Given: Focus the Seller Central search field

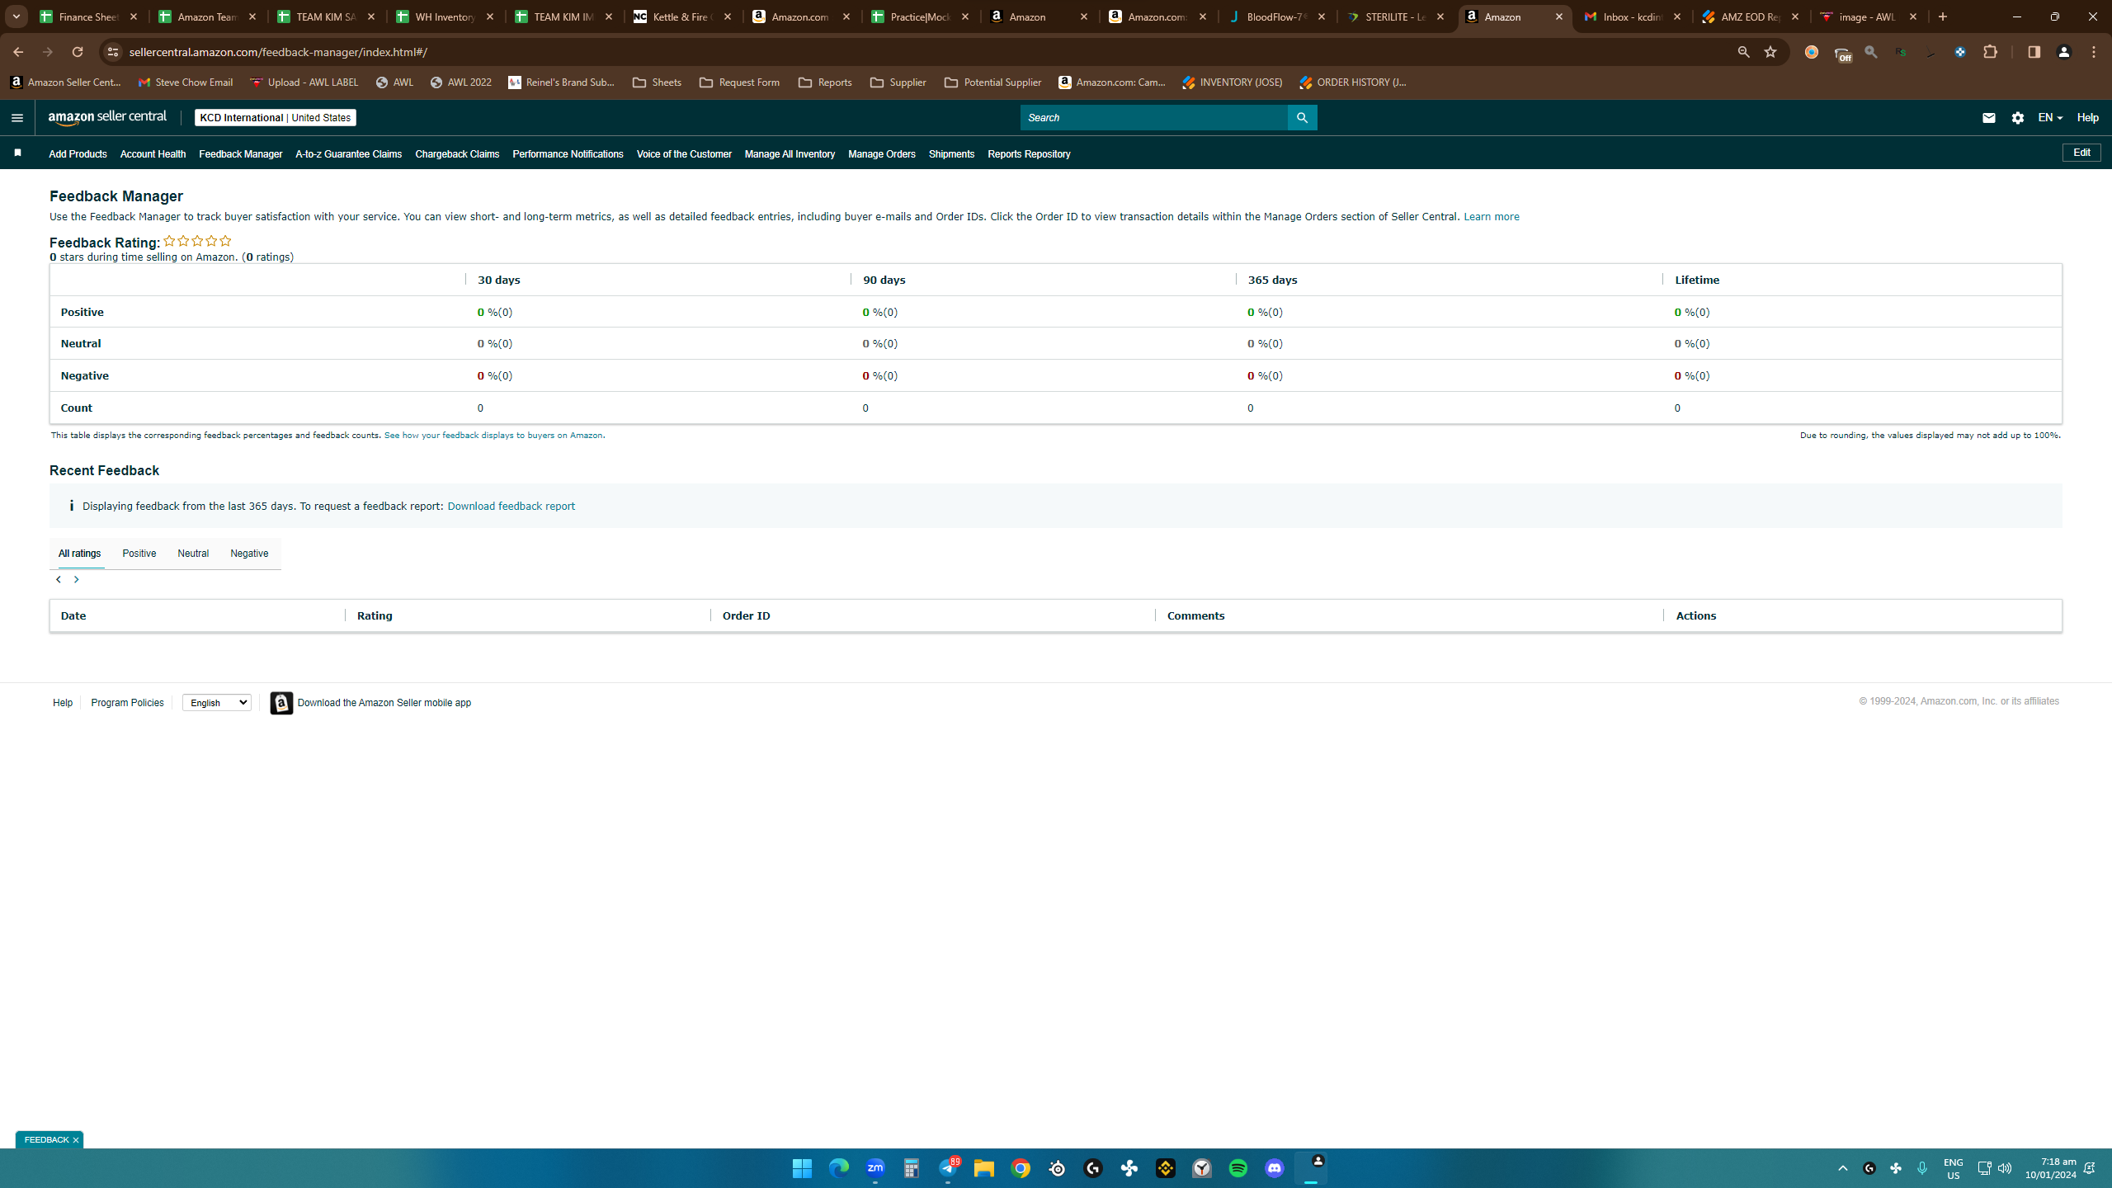Looking at the screenshot, I should (x=1154, y=118).
